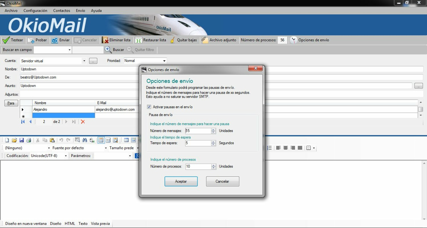Screen dimensions: 427x228
Task: Click the binoculars find icon
Action: click(x=85, y=140)
